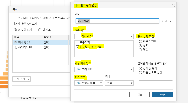This screenshot has width=188, height=103.
Task: Enable the 구종가치 checkbox
Action: click(x=77, y=42)
